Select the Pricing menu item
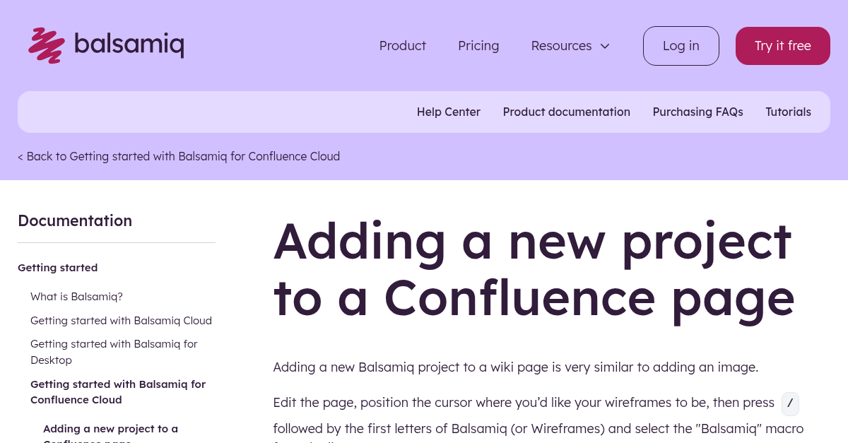This screenshot has height=443, width=848. click(x=478, y=46)
